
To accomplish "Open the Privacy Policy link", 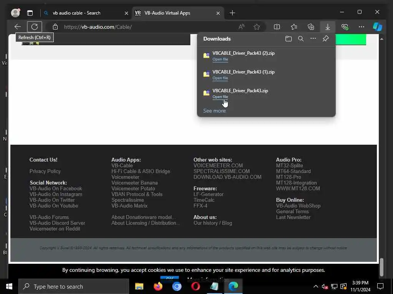I will [x=45, y=171].
